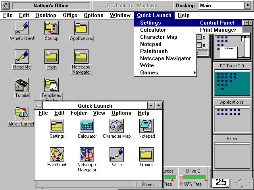Choose Calculator from Quick Launch menu
This screenshot has height=190, width=254.
click(x=165, y=30)
